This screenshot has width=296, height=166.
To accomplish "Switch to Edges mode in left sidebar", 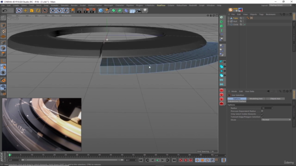I will coord(3,48).
